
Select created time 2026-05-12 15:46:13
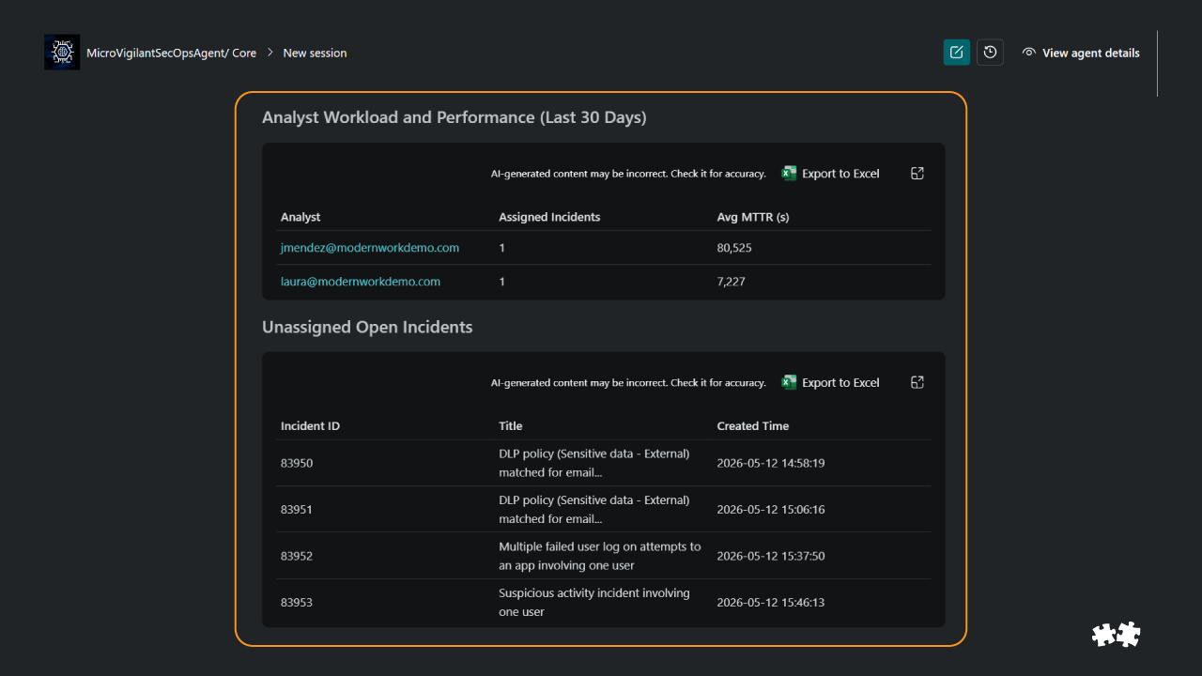pos(771,603)
